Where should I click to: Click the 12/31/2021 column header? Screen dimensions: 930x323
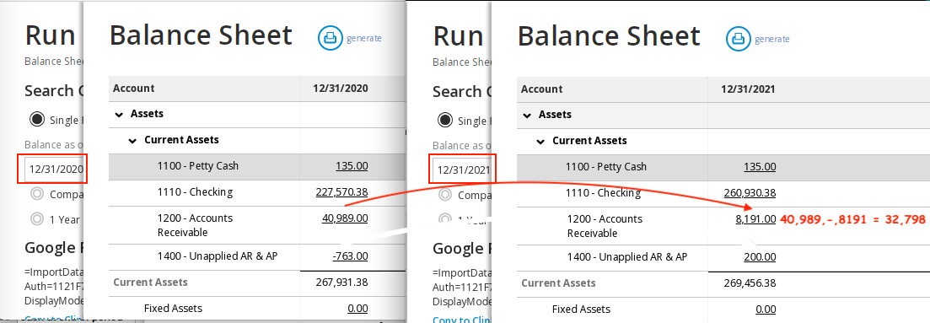[x=748, y=89]
